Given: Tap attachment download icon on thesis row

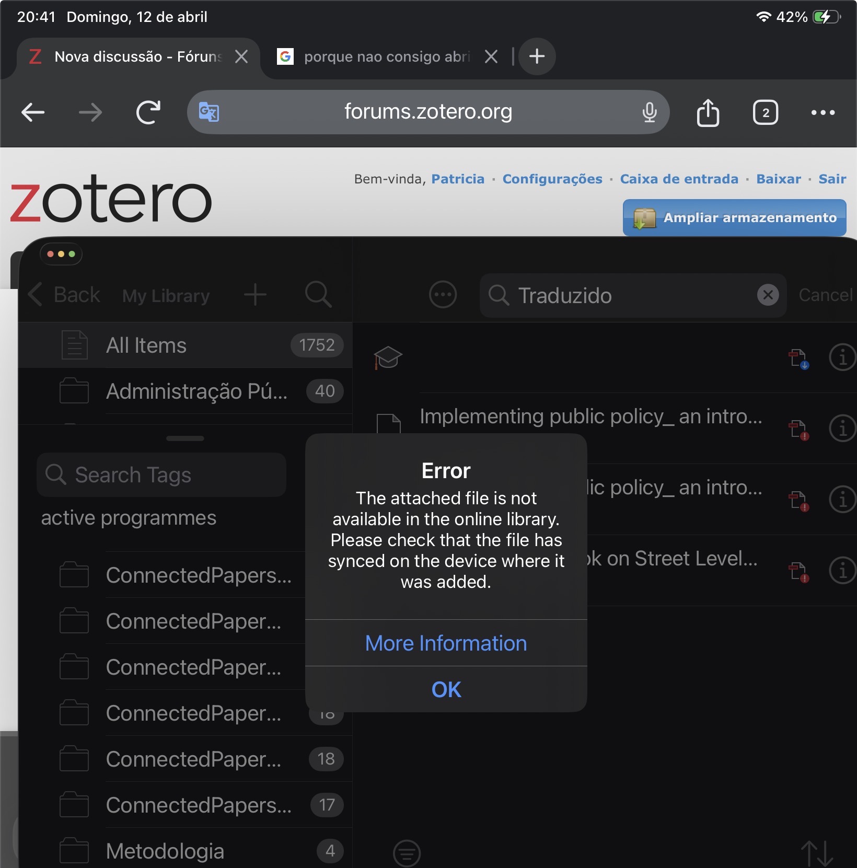Looking at the screenshot, I should pos(798,358).
